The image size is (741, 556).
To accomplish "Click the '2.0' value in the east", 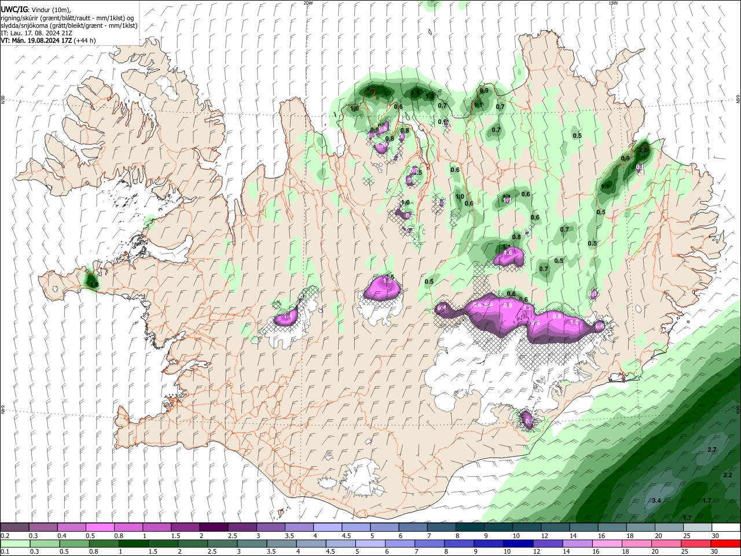I will click(643, 149).
